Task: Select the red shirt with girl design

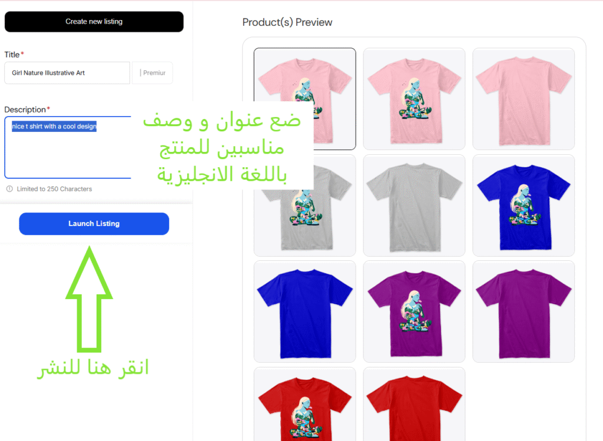Action: click(304, 404)
